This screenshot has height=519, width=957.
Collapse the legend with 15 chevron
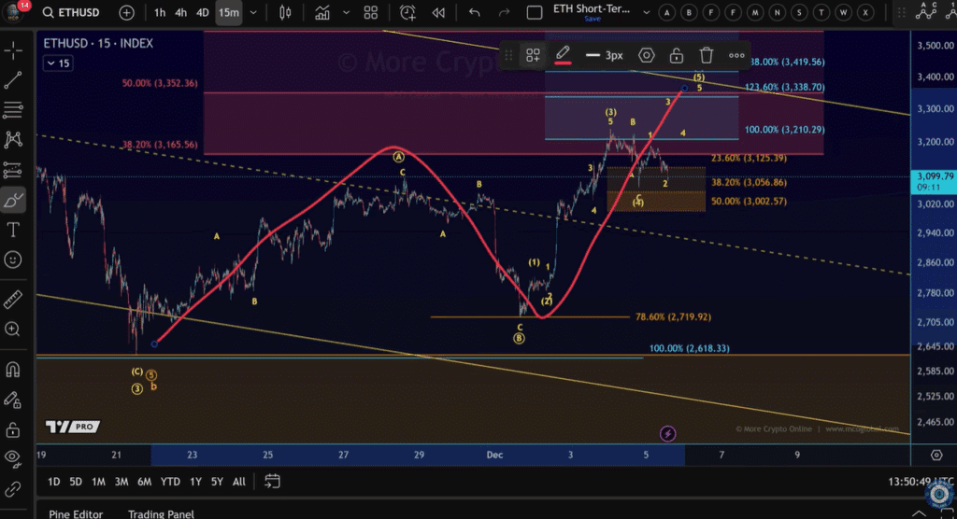(x=58, y=63)
